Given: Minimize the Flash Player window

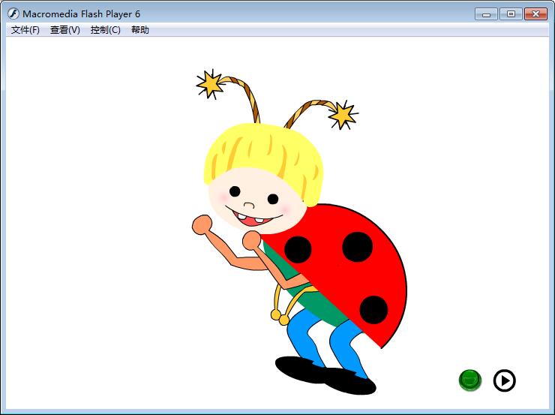Looking at the screenshot, I should 487,14.
